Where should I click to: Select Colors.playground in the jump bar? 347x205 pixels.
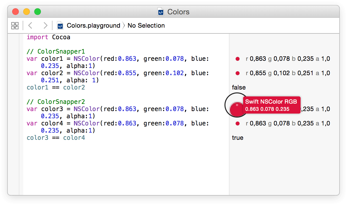(x=93, y=26)
